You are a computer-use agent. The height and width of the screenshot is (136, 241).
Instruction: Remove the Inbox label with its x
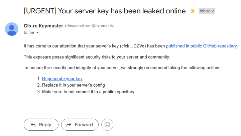click(x=213, y=11)
